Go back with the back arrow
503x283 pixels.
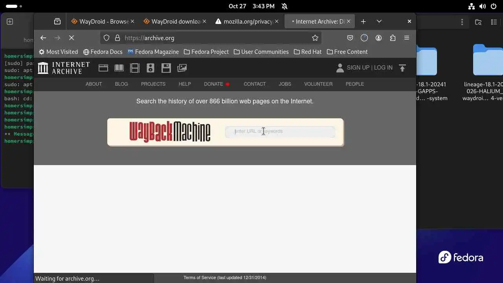point(43,38)
